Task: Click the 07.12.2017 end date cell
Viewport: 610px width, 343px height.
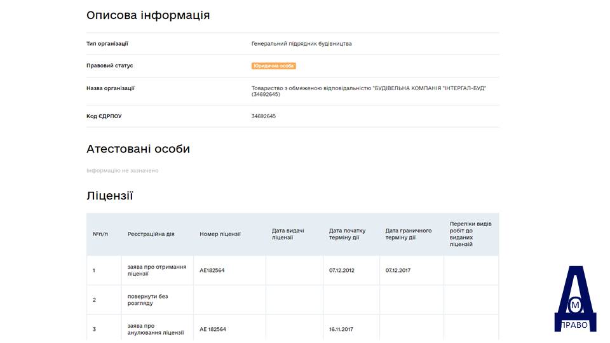Action: (398, 271)
